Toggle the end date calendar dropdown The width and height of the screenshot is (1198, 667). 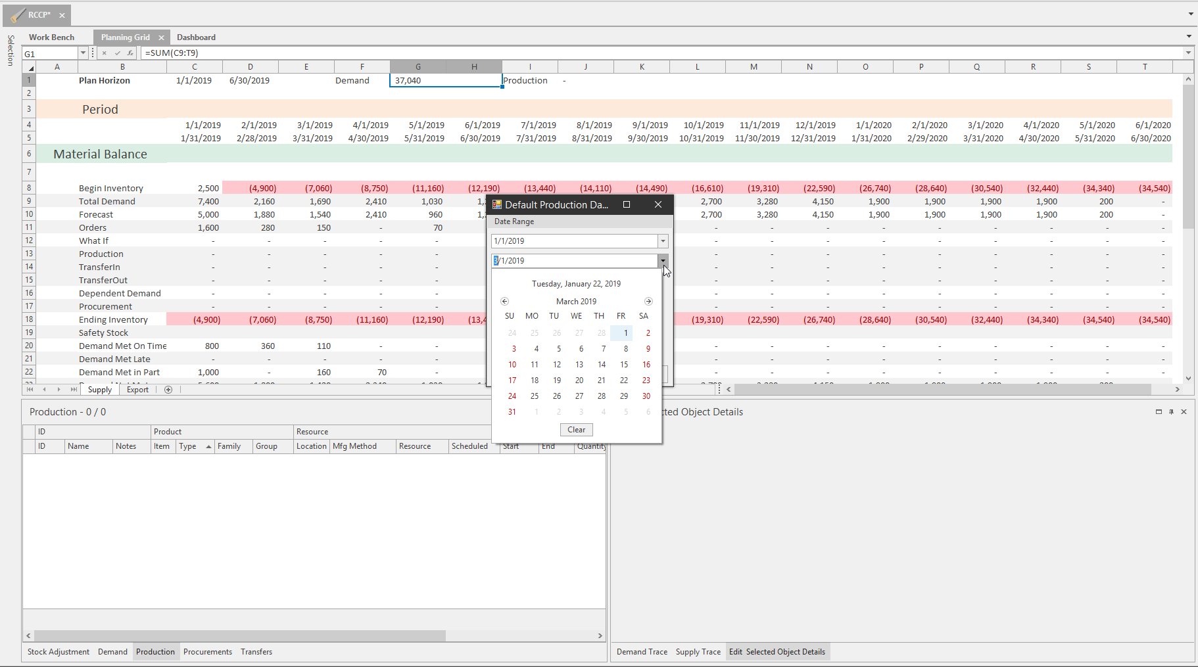click(663, 261)
